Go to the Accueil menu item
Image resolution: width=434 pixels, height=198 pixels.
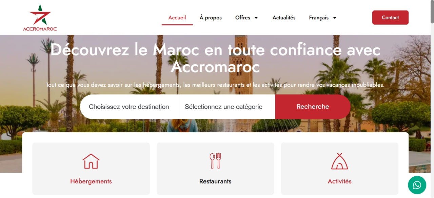click(x=177, y=18)
